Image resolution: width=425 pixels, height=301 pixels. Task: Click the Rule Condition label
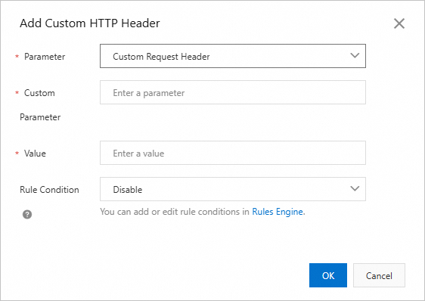click(49, 190)
